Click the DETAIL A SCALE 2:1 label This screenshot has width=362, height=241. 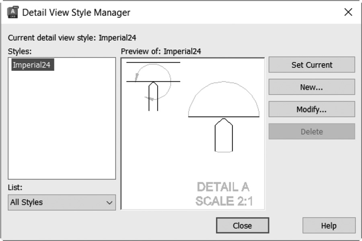coord(224,194)
